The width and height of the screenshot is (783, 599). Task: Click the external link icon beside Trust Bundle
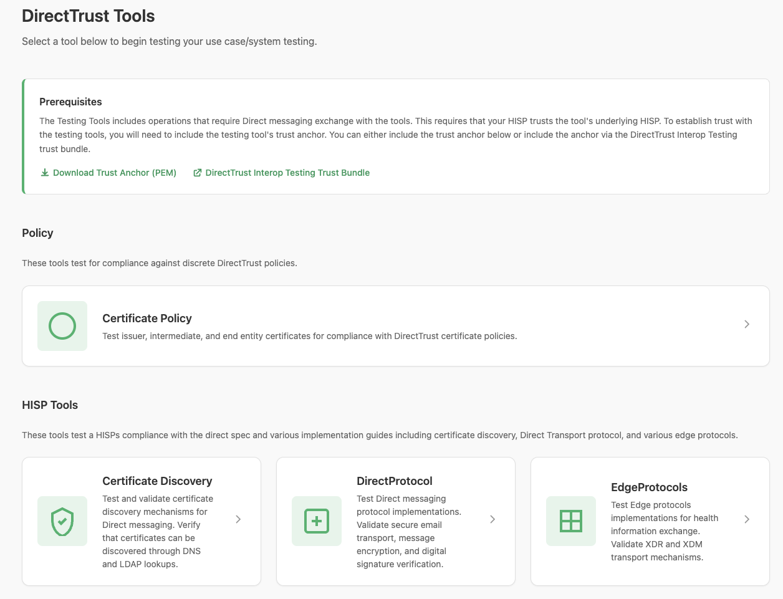pos(198,173)
